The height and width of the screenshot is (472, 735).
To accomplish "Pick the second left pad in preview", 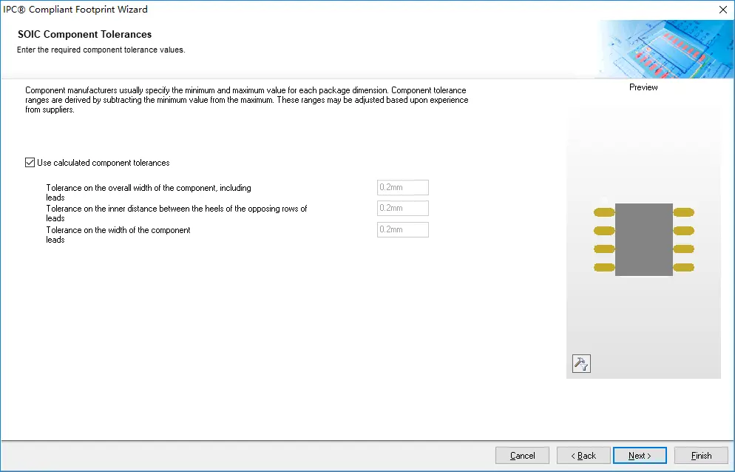I will 604,231.
